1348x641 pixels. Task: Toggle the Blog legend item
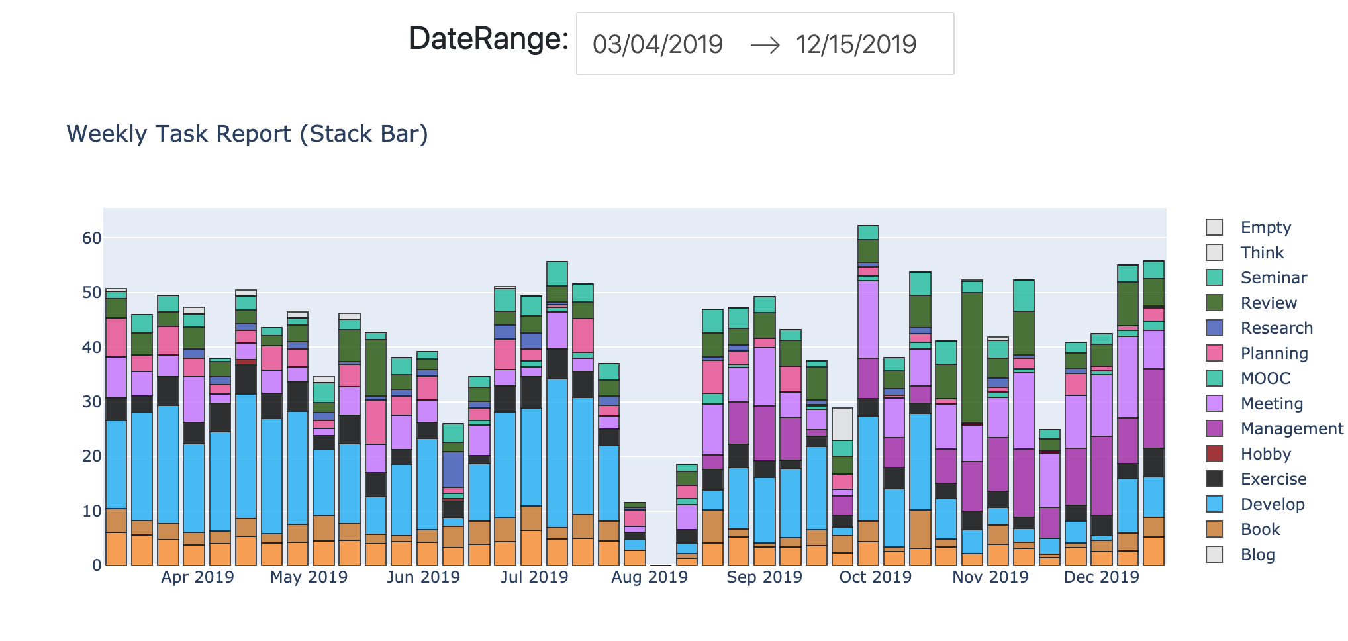tap(1257, 554)
